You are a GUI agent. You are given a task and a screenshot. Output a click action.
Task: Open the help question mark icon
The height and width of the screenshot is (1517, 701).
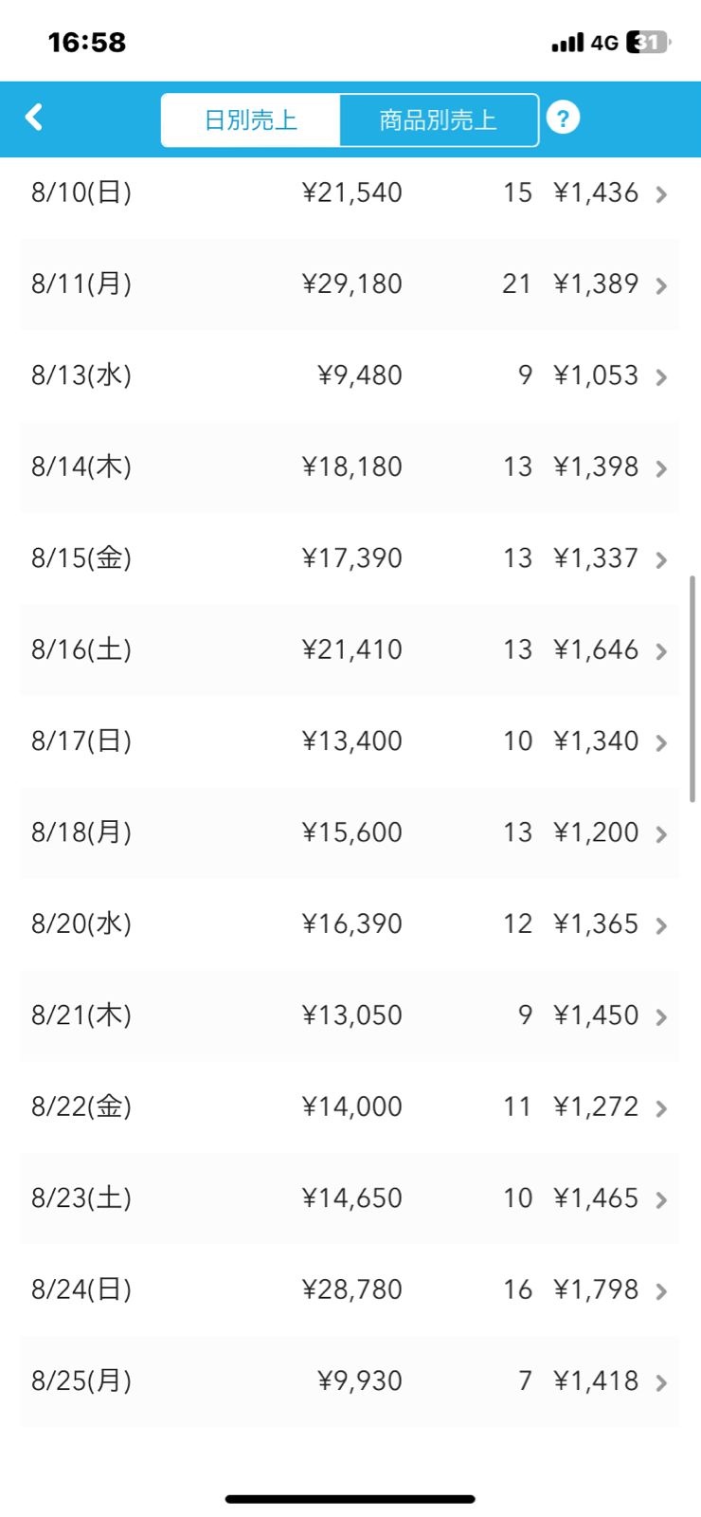563,119
